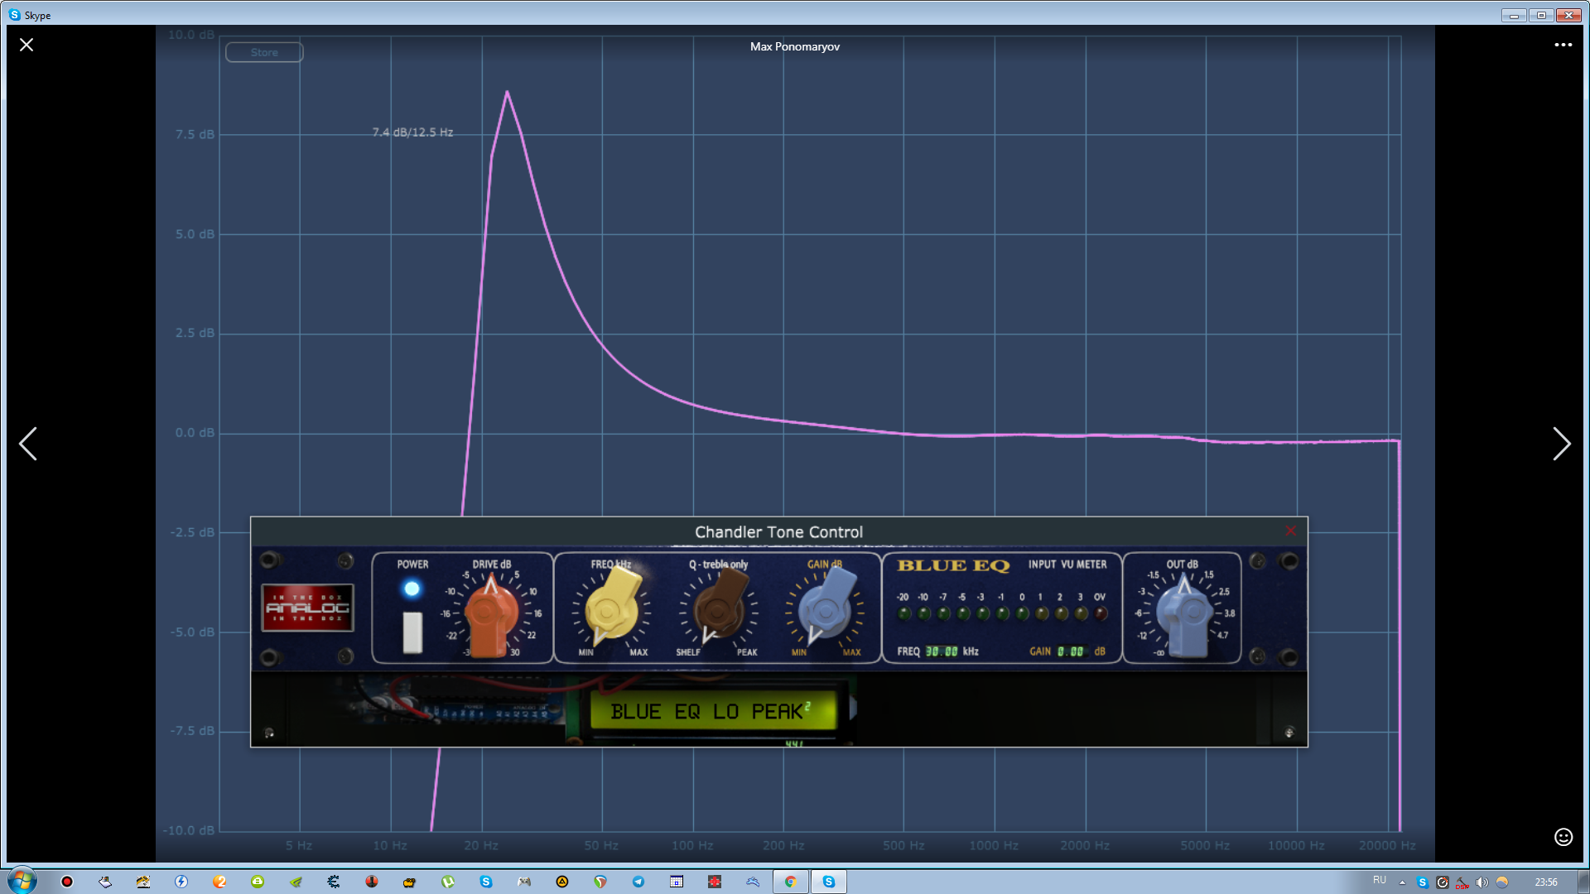Open the pinned Skype icon beside uTorrent
The image size is (1590, 894).
click(486, 882)
